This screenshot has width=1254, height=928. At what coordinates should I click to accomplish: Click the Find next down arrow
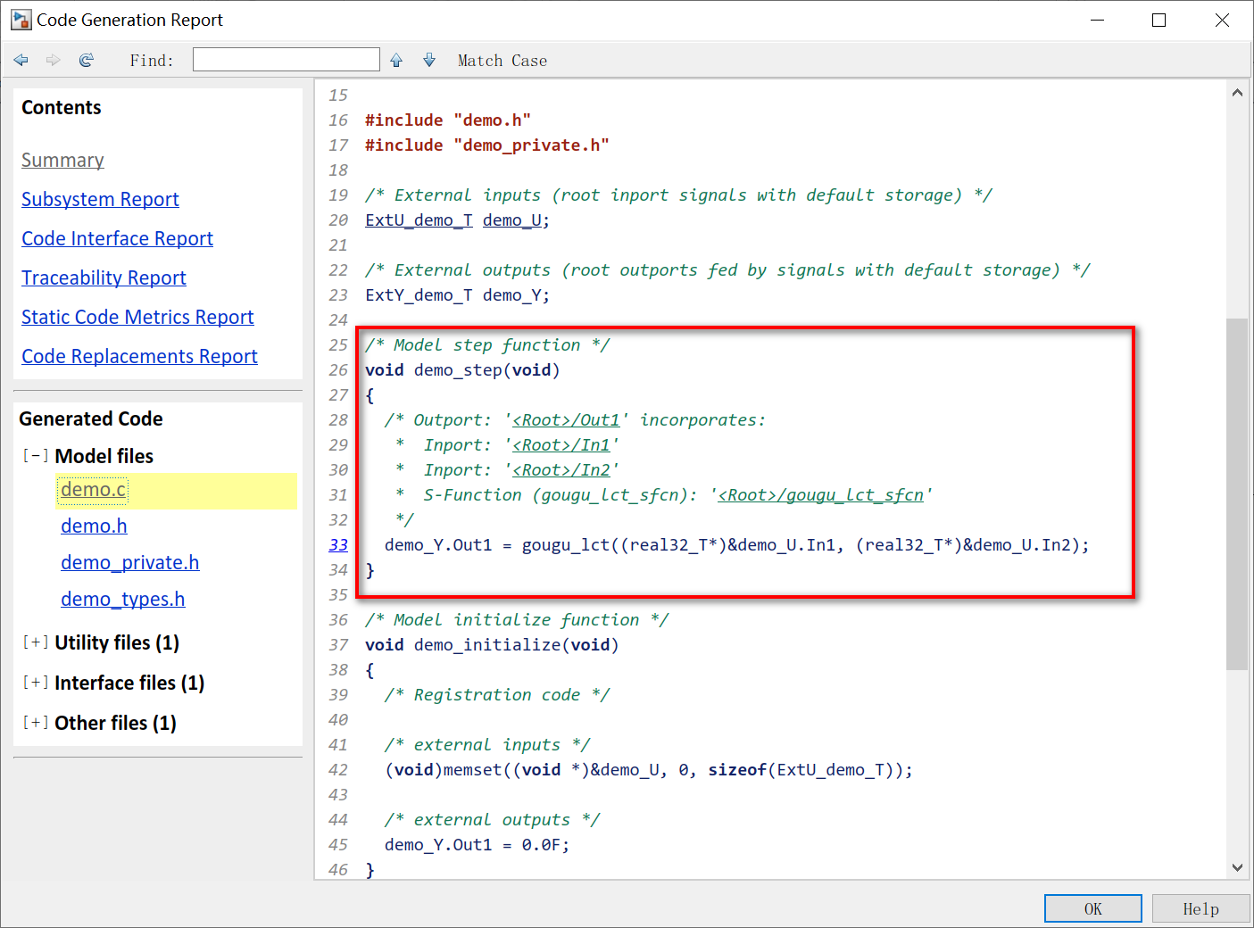[428, 60]
